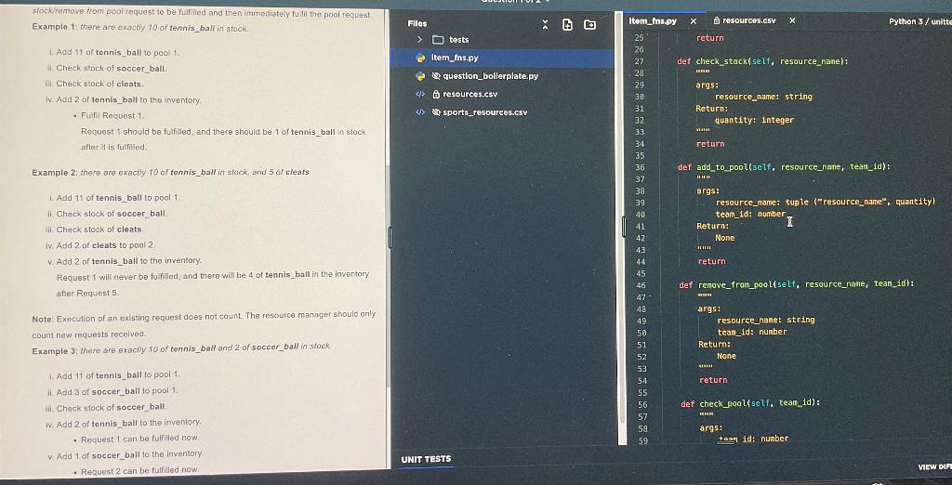The width and height of the screenshot is (952, 485).
Task: Select resources.csv in the file tree
Action: pos(469,94)
